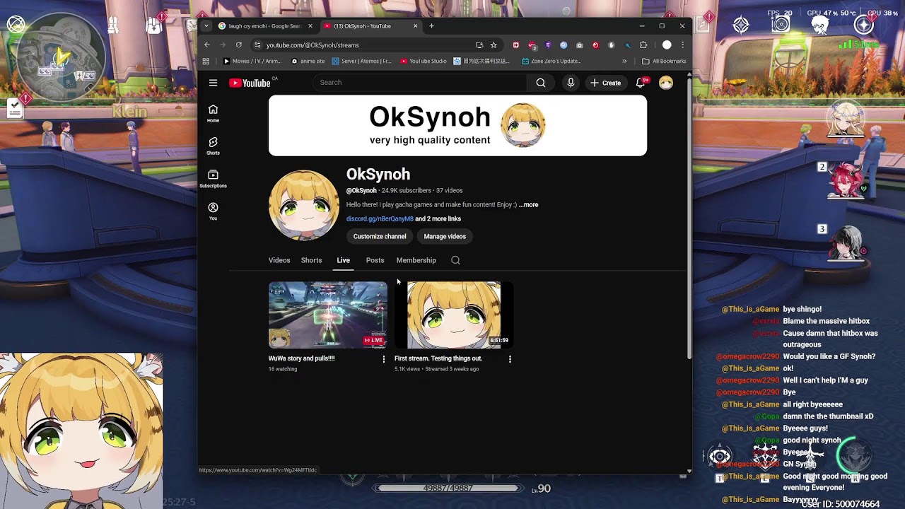905x509 pixels.
Task: Click the OkSynoh channel profile picture
Action: pos(304,205)
